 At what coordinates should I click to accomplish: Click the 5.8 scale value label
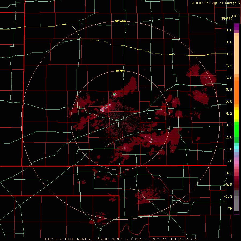(229, 90)
